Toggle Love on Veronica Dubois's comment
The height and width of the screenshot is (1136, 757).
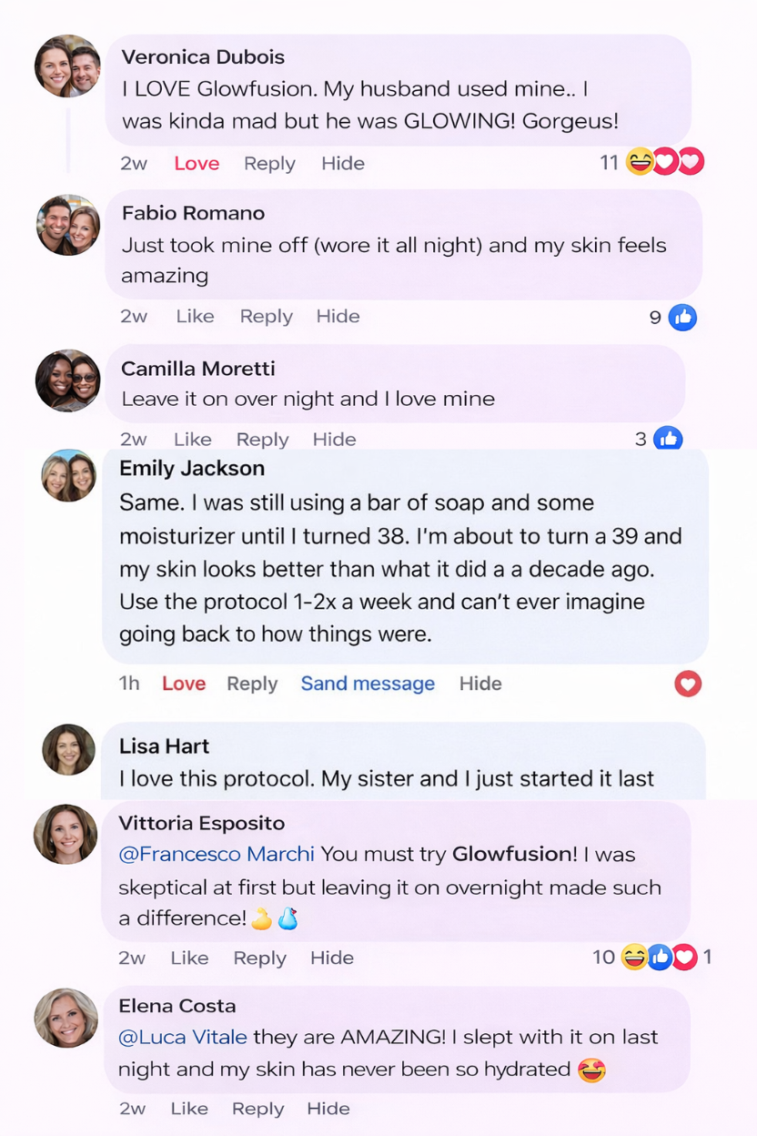point(197,164)
